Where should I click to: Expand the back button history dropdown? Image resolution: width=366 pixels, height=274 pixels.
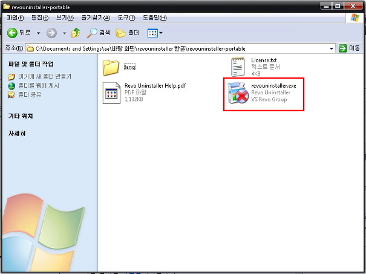(x=39, y=33)
